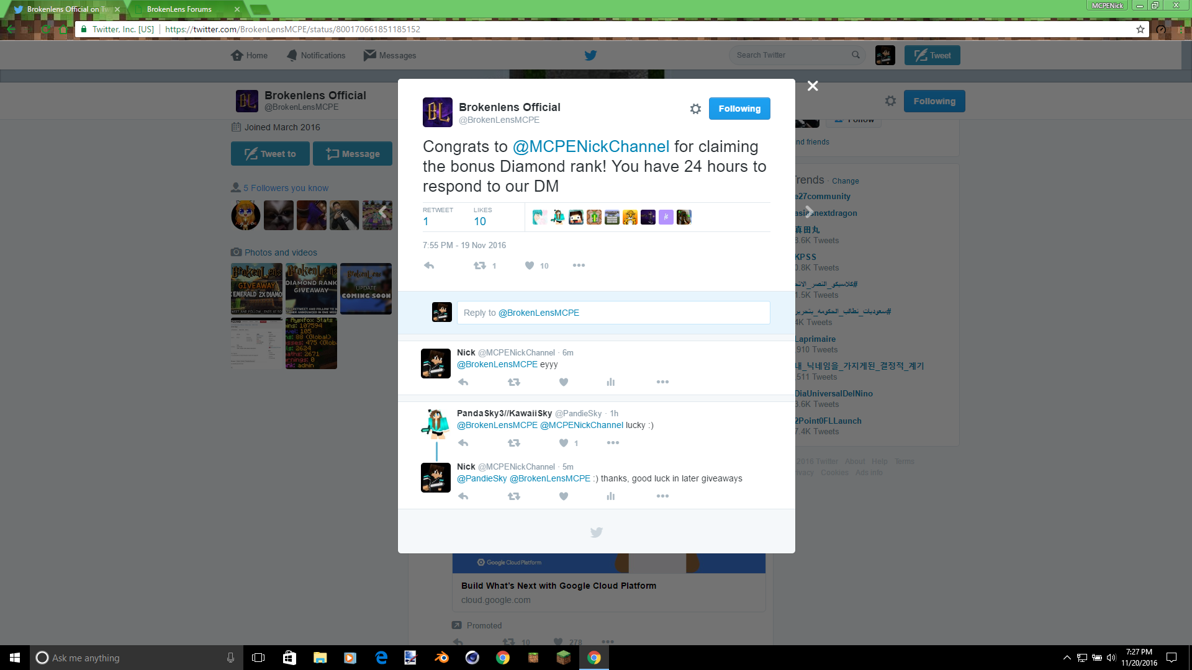Open the Notifications tab
This screenshot has width=1192, height=670.
[x=316, y=55]
